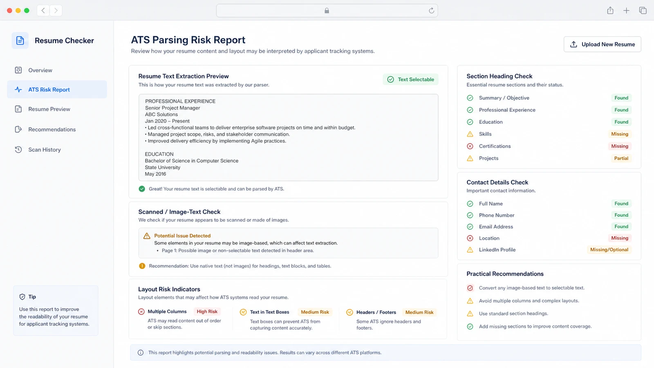The height and width of the screenshot is (368, 654).
Task: Click Missing badge next to Certifications
Action: pos(620,146)
